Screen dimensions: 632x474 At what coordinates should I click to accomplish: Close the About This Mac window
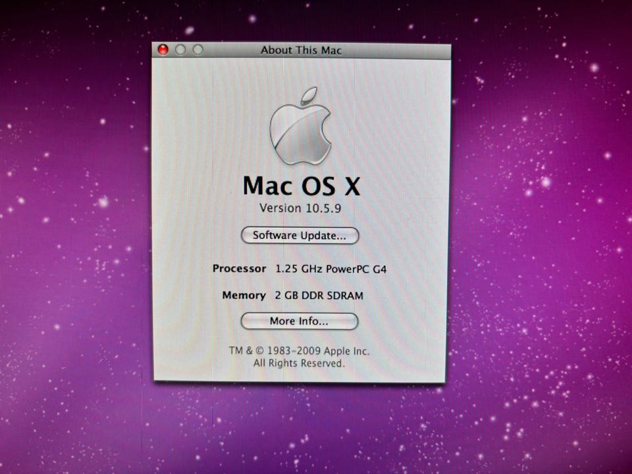163,49
